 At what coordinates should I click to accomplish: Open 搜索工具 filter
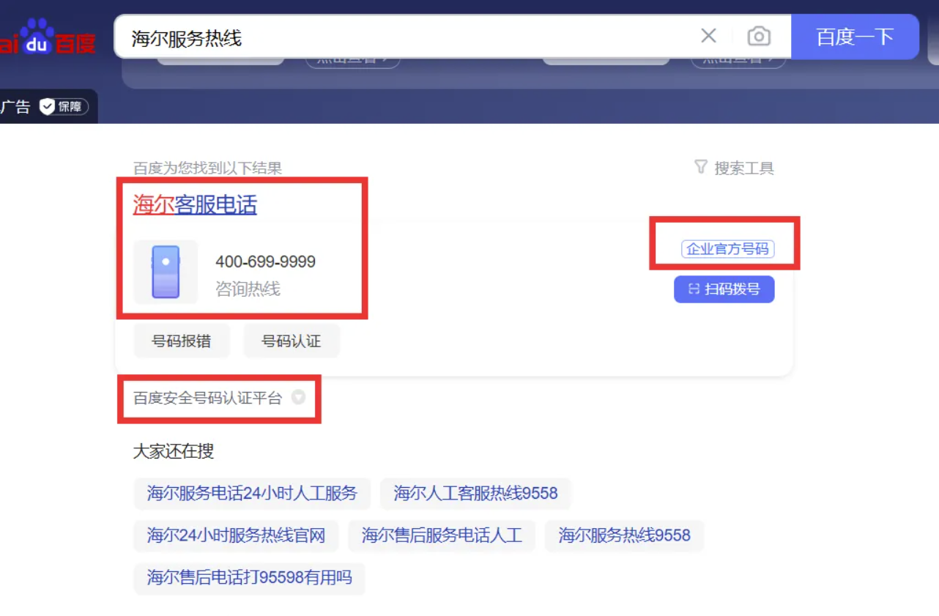734,168
